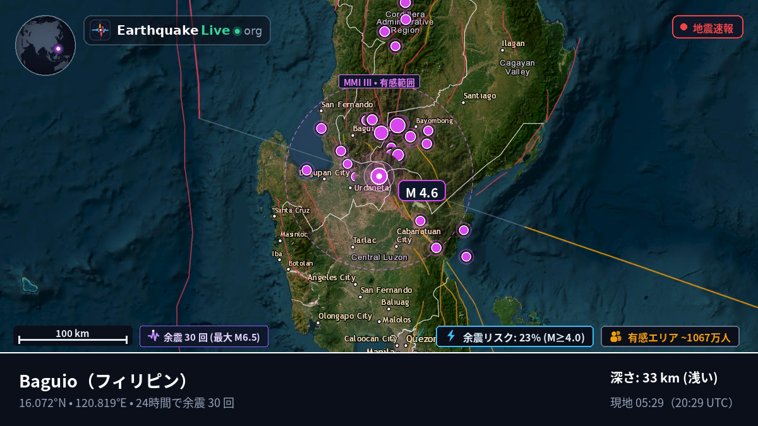Click the 余震リスク: 23% (M≥4.0) badge

coord(515,336)
